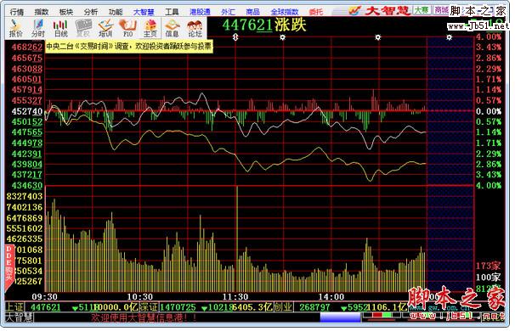Click the yellow 中央二台 survey notice banner

pyautogui.click(x=129, y=46)
